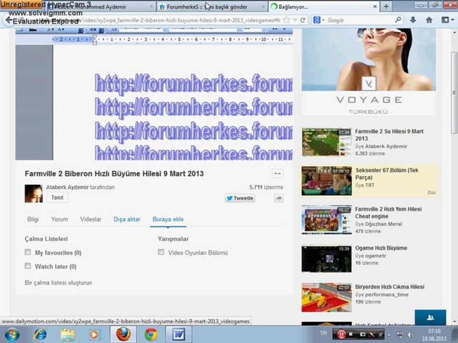Click Ogame Hızlı Büyüme thumbnail

[326, 259]
